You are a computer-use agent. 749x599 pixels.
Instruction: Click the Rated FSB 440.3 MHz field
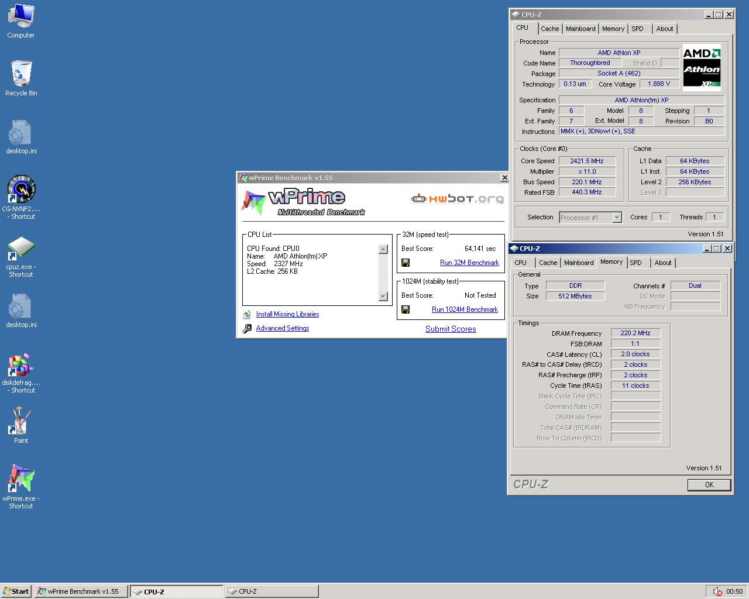[x=587, y=192]
